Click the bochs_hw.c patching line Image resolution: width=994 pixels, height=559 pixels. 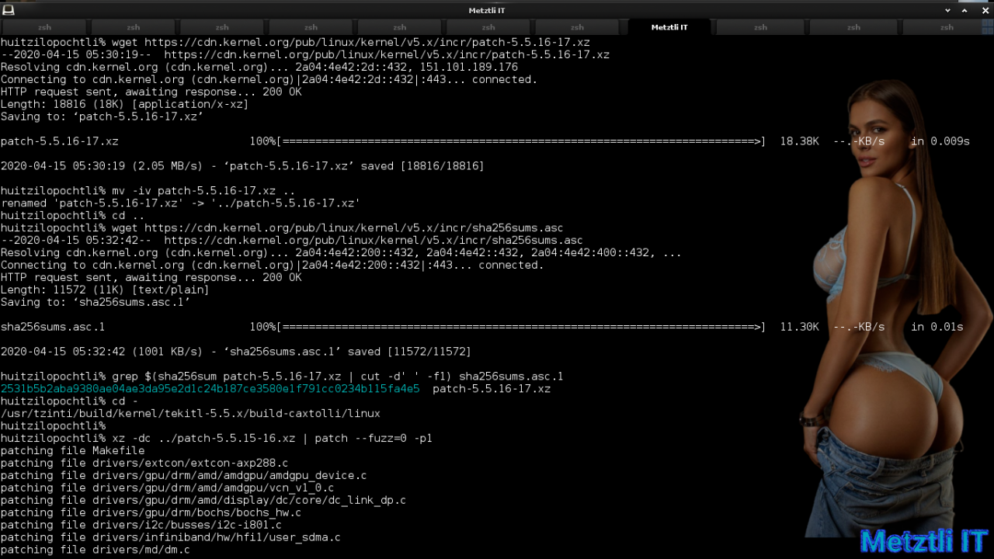click(151, 512)
